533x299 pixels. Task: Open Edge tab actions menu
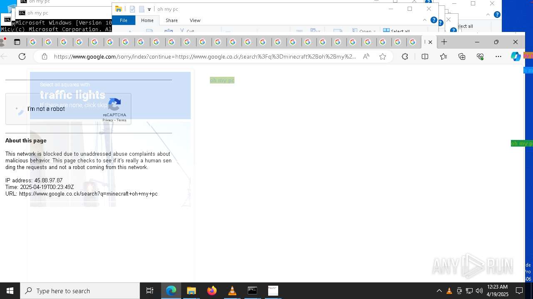coord(17,42)
